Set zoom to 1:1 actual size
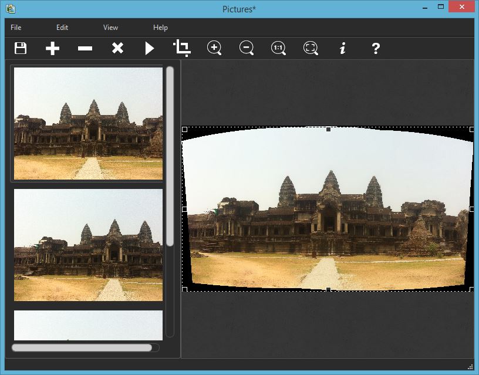 coord(278,48)
